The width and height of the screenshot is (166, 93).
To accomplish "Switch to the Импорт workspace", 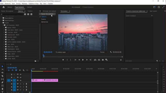I will [10, 7].
